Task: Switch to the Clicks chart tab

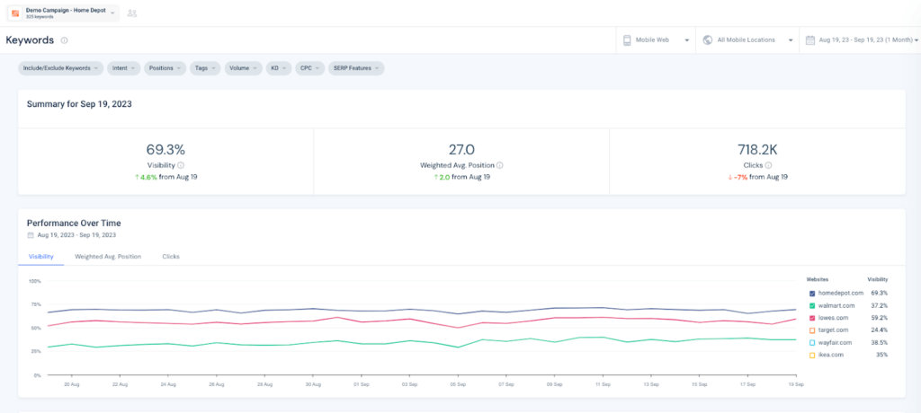Action: tap(171, 257)
